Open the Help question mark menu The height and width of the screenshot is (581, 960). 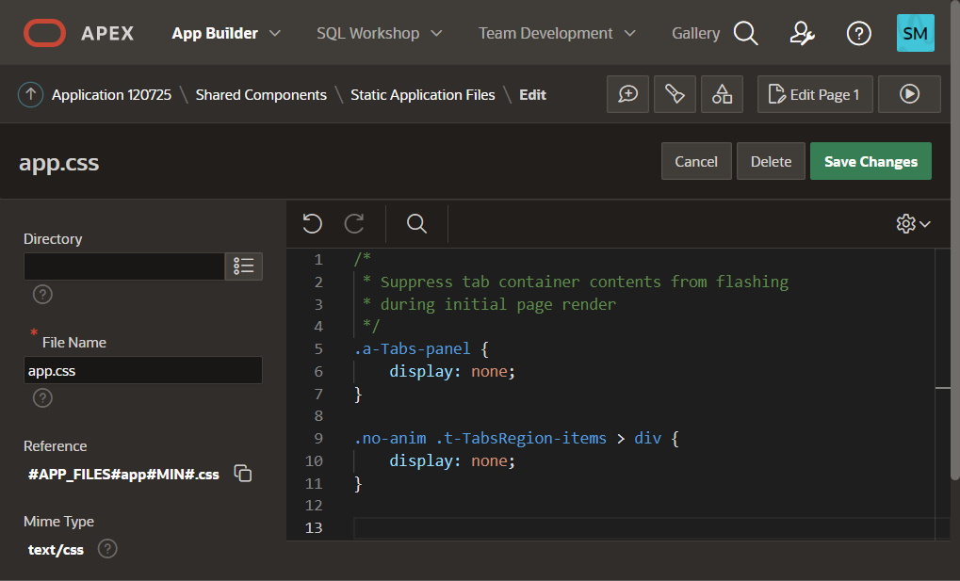pyautogui.click(x=858, y=33)
